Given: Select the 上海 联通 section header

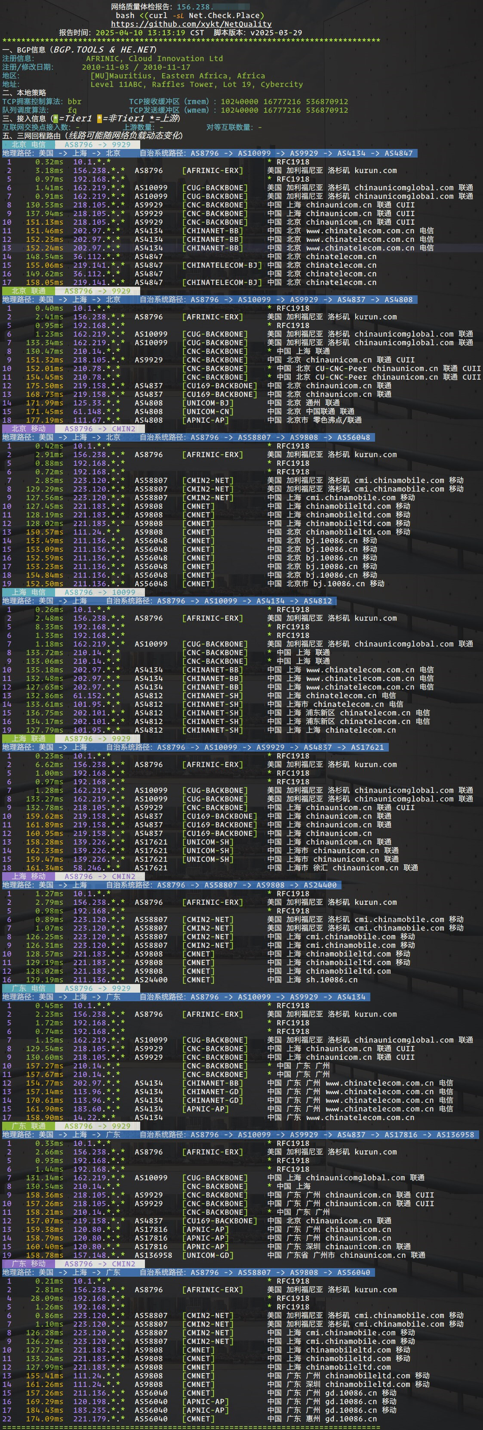Looking at the screenshot, I should (28, 738).
